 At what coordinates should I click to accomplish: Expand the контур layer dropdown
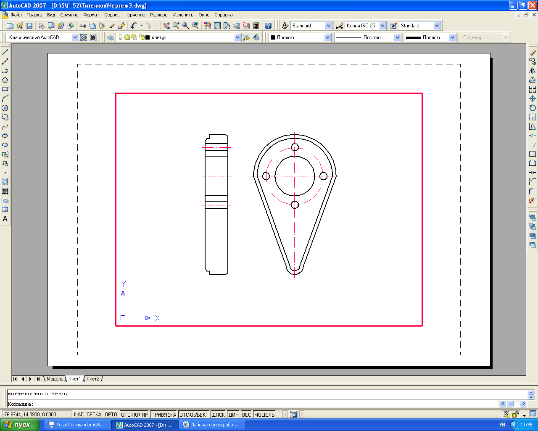pos(237,37)
